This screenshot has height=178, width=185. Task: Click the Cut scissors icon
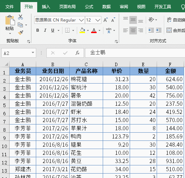20,17
